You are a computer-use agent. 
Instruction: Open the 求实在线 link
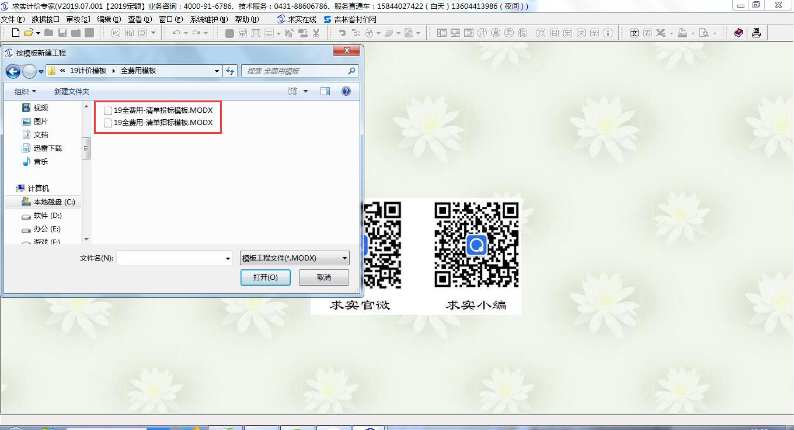coord(297,19)
